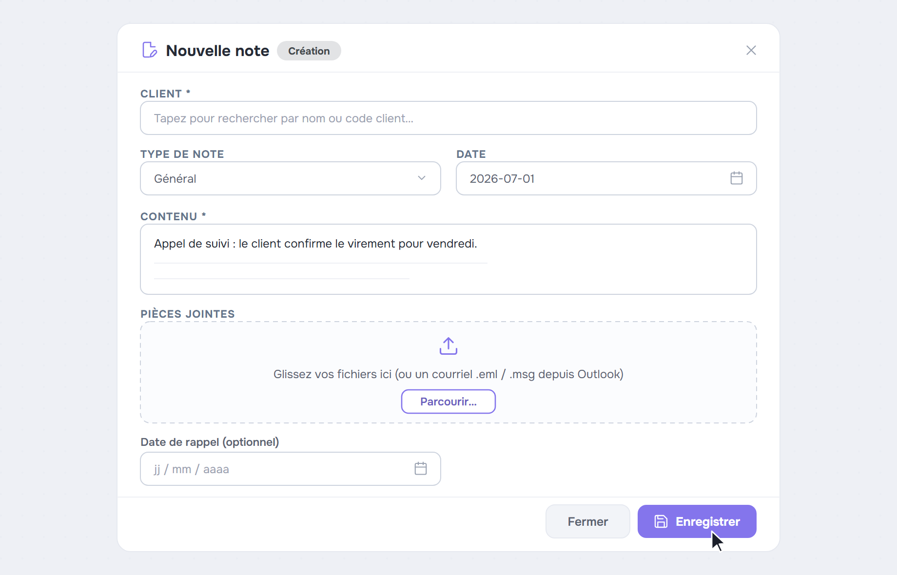Open the Type de note dropdown
The height and width of the screenshot is (575, 897).
point(290,178)
